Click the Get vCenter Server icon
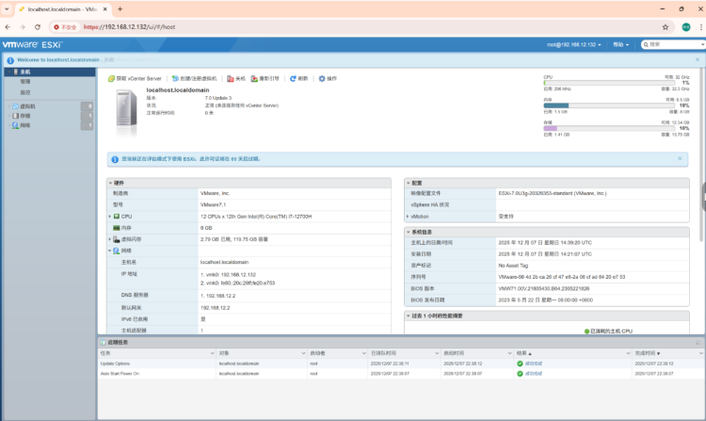Screen dimensions: 706x421 coord(111,79)
